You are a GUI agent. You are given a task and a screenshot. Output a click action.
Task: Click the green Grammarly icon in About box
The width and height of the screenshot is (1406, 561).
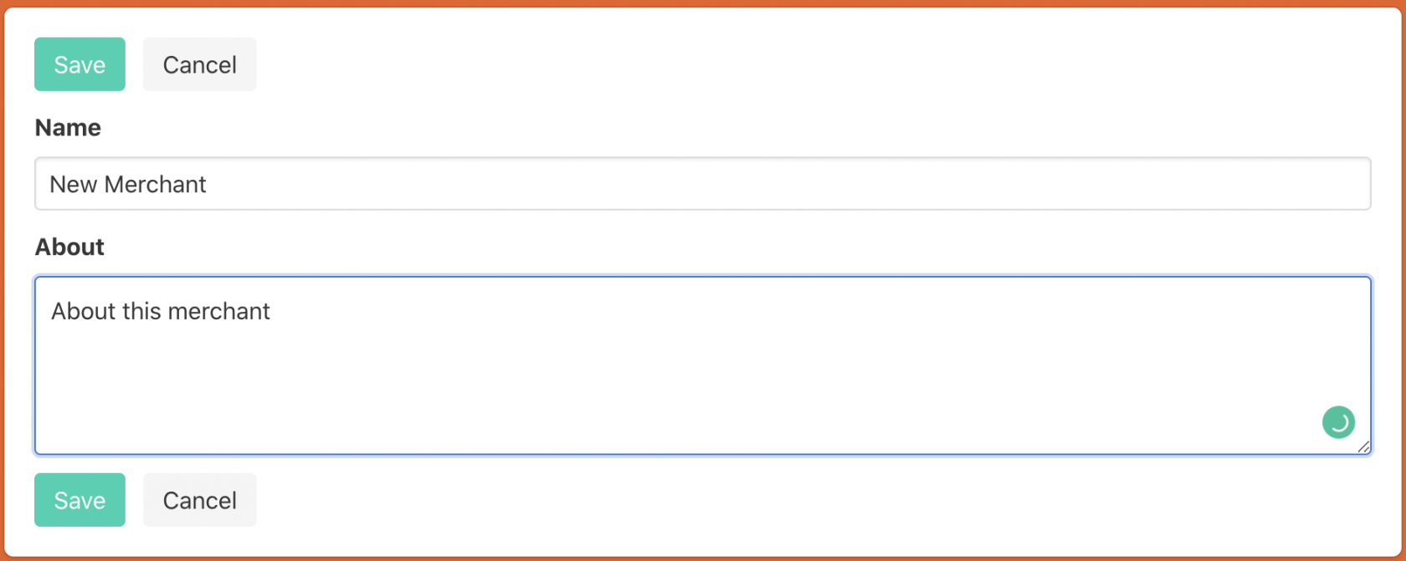[x=1338, y=422]
